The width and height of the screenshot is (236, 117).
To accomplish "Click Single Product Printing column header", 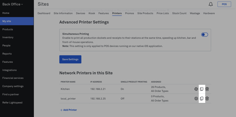I will (134, 82).
